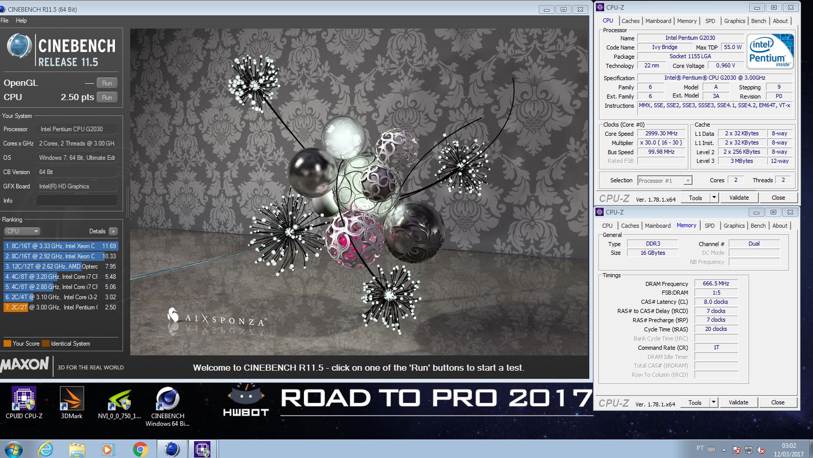Select ranking row 1 Xeon 3.33 GHz
Screen dimensions: 813x458
pos(61,246)
